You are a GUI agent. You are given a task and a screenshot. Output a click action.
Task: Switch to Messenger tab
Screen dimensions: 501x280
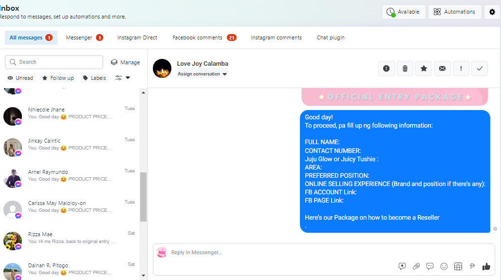pyautogui.click(x=84, y=37)
